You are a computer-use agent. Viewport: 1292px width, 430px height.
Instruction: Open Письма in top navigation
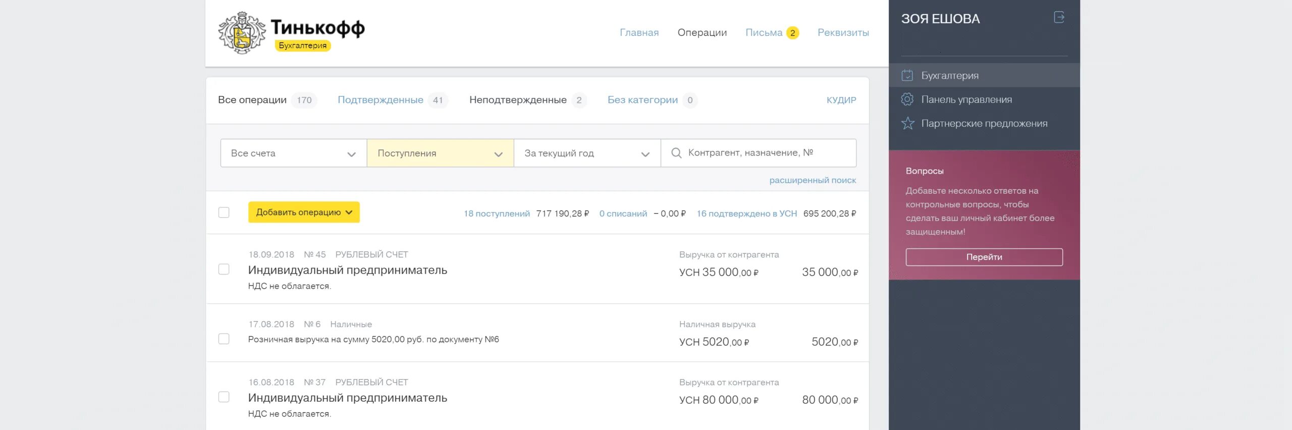click(764, 32)
